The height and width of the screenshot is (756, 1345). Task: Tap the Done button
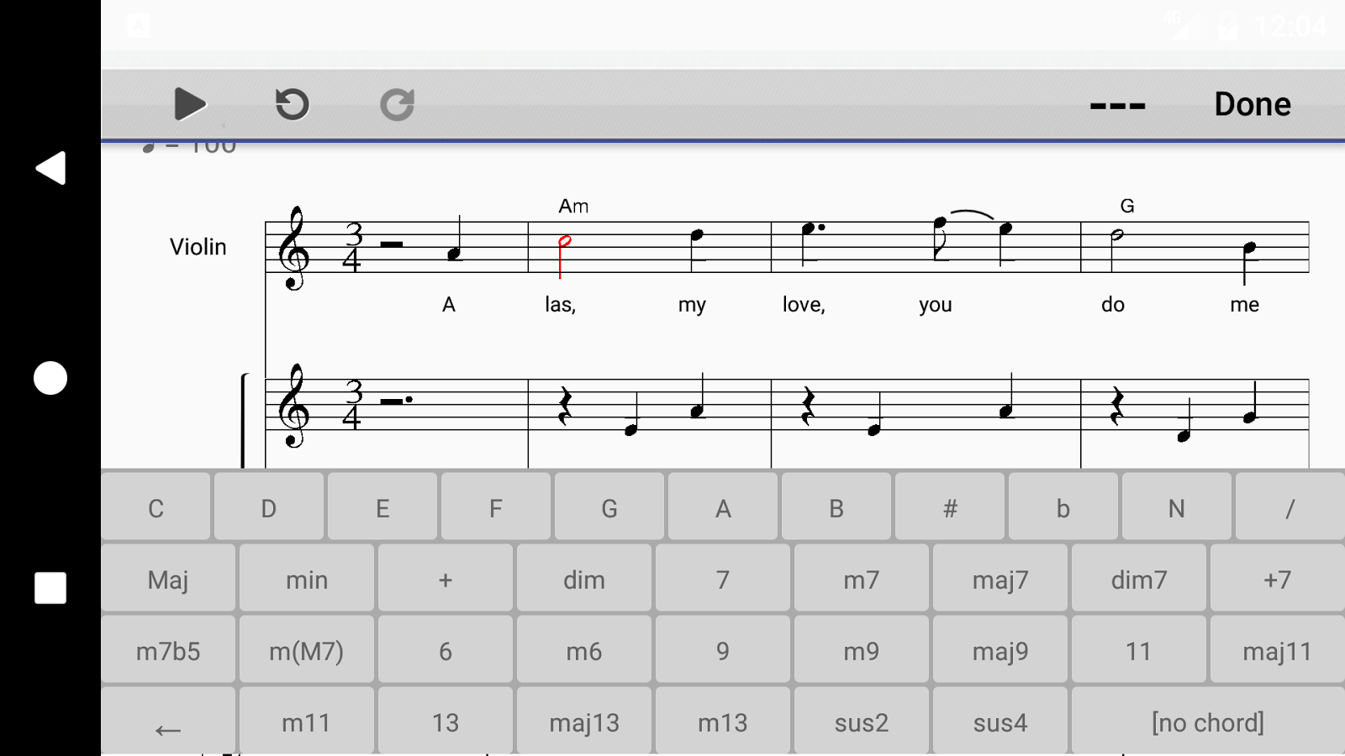1253,104
